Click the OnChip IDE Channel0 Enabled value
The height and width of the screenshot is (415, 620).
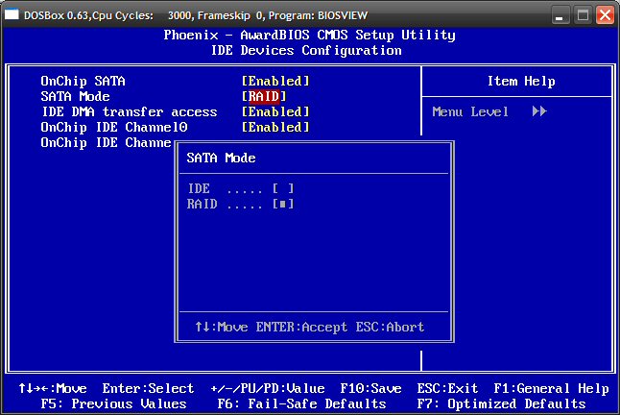pyautogui.click(x=275, y=128)
